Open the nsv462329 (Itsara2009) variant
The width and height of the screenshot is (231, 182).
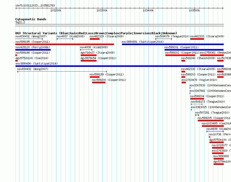pos(94,39)
